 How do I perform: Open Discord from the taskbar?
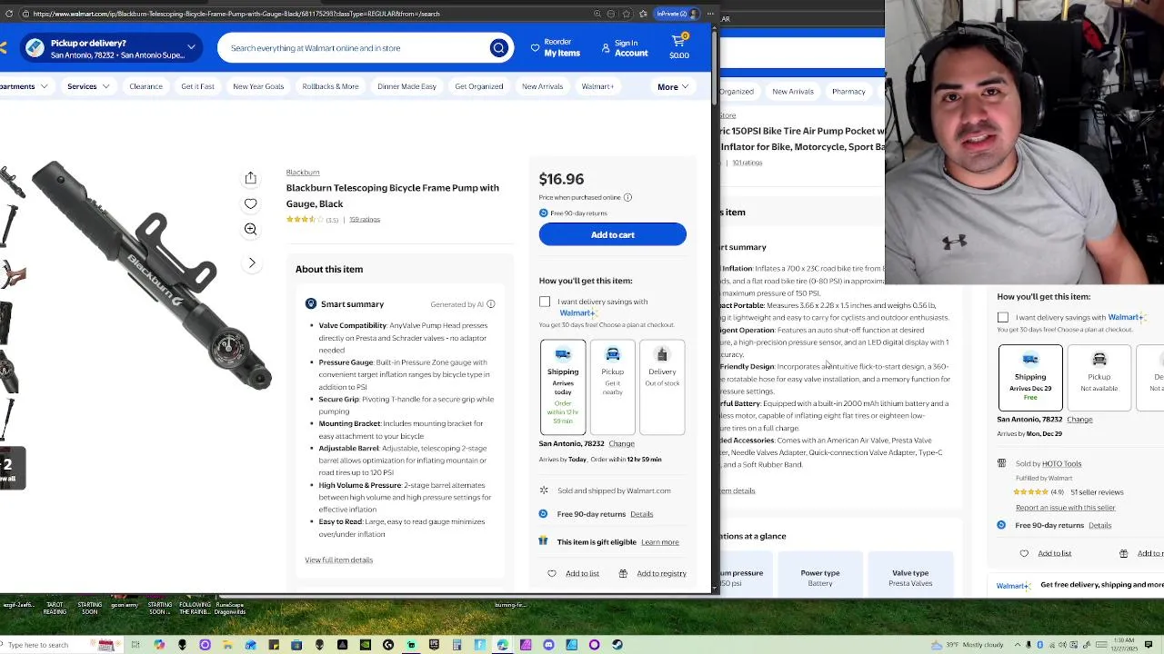(x=548, y=645)
